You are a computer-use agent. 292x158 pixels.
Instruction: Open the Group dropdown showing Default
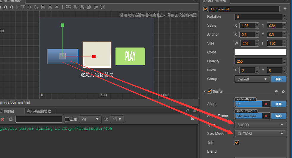[x=252, y=79]
